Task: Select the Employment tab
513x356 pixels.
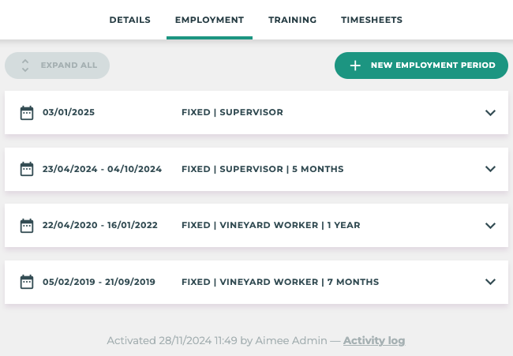Action: tap(209, 20)
